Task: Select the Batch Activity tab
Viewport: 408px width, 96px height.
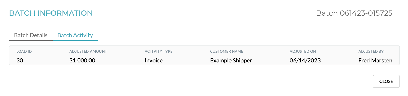Action: click(x=75, y=35)
